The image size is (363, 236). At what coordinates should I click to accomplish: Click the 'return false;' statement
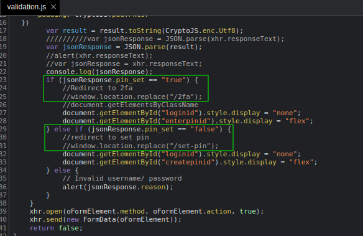tap(56, 228)
